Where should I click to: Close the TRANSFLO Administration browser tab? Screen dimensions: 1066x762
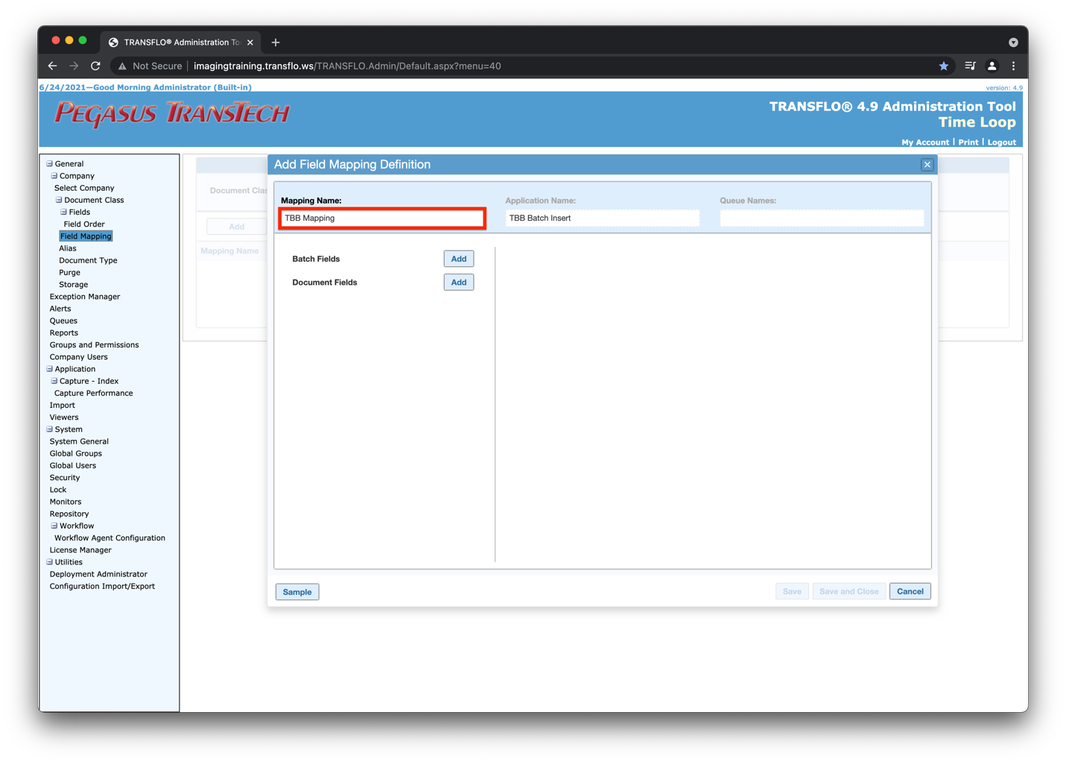(250, 42)
